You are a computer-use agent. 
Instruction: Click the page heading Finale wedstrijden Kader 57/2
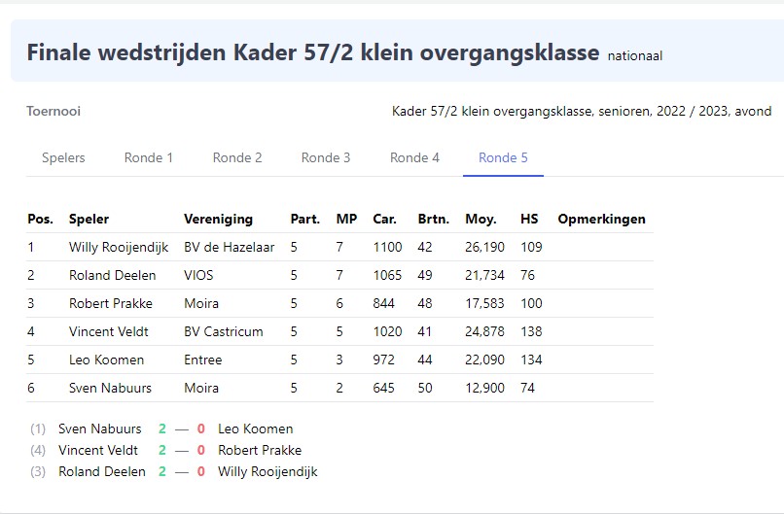pos(313,52)
